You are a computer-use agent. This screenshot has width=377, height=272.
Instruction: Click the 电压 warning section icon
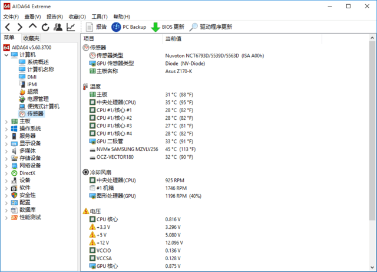coord(86,211)
